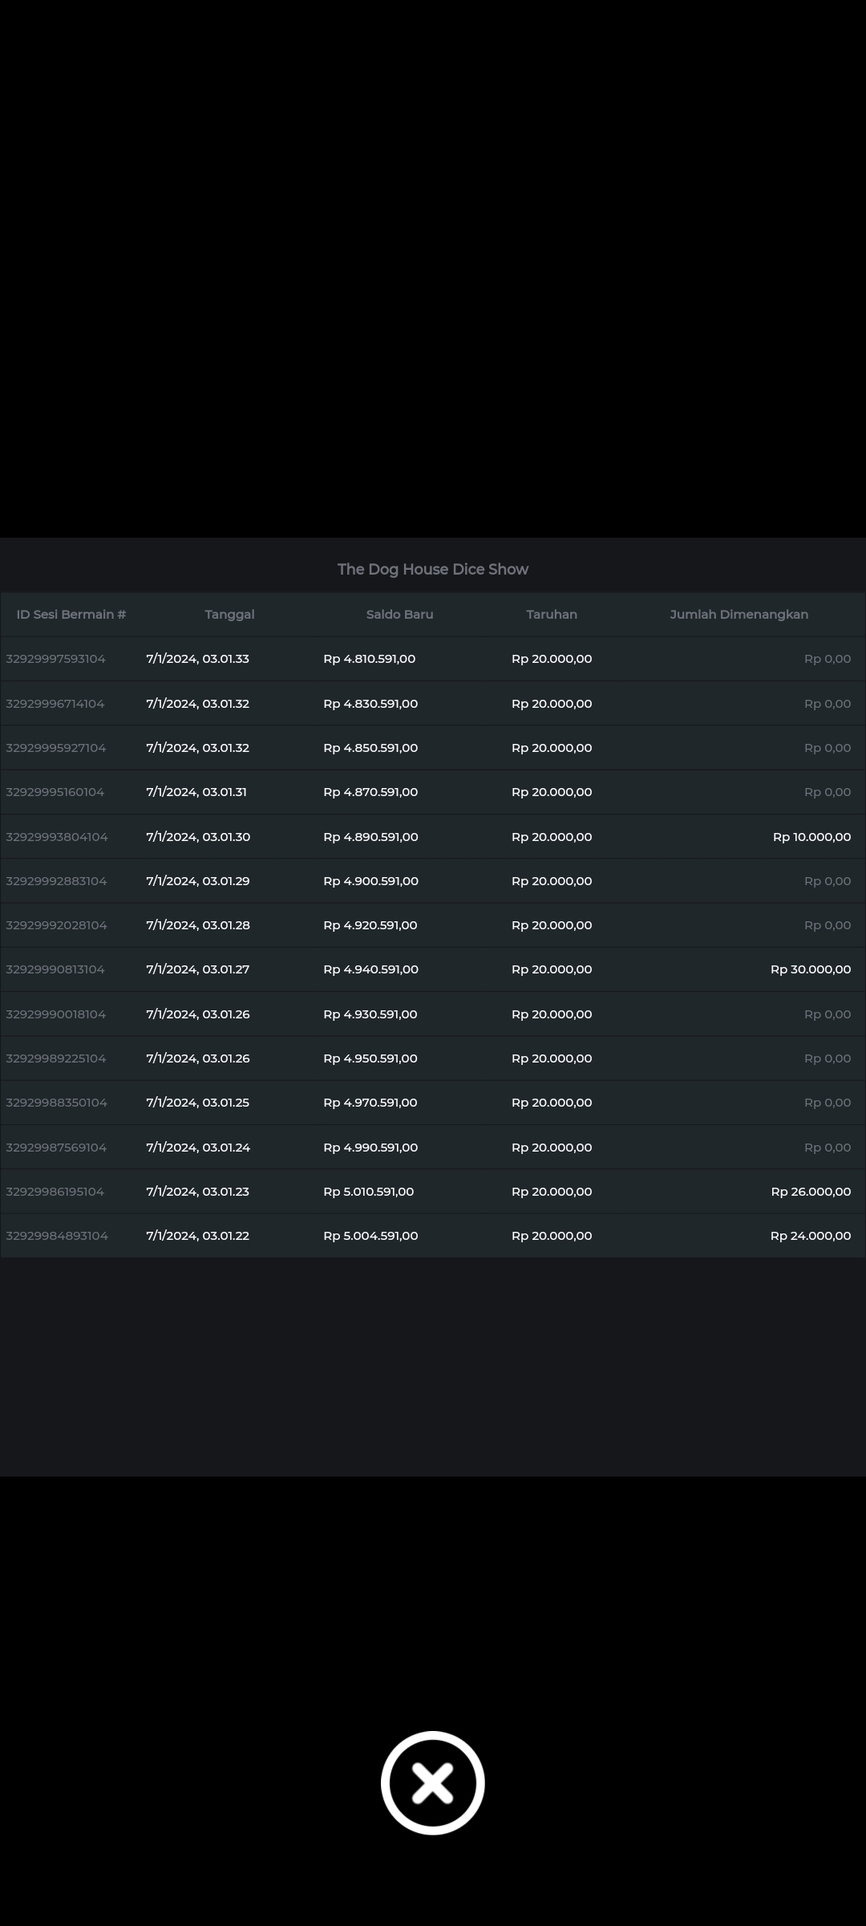Click the Tanggal column header
The width and height of the screenshot is (866, 1926).
(x=229, y=614)
